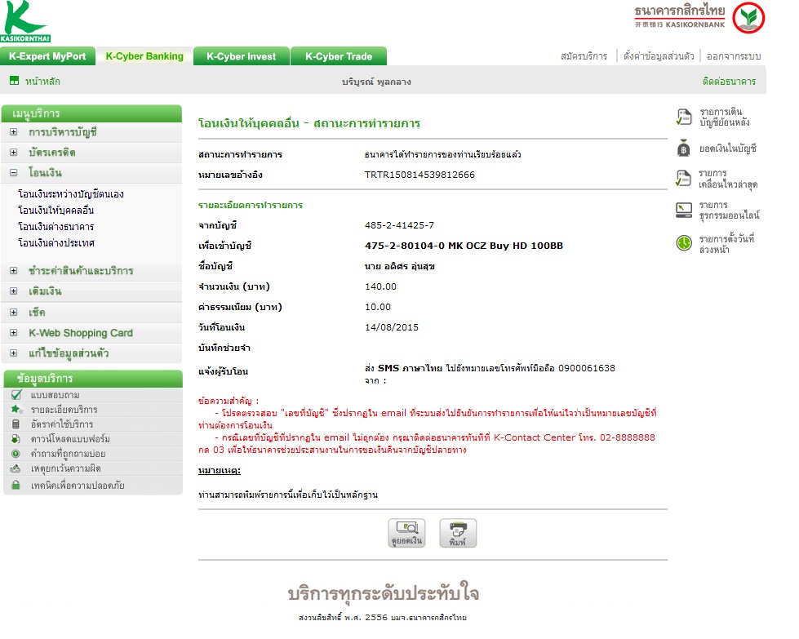The height and width of the screenshot is (639, 799).
Task: Click the print (พิมพ์) icon button
Action: coord(458,533)
